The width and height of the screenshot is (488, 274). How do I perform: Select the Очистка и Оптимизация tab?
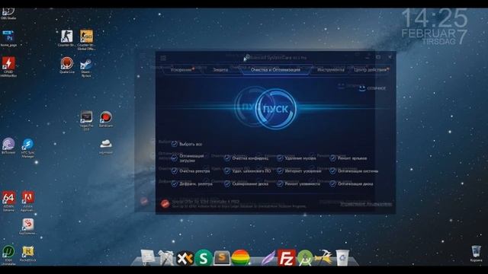tap(275, 69)
